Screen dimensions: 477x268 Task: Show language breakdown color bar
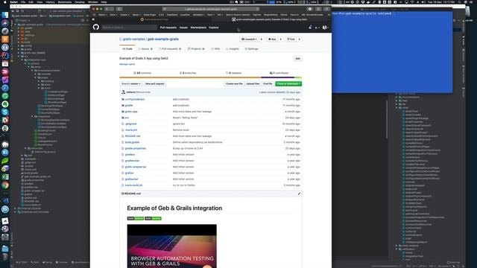click(211, 77)
